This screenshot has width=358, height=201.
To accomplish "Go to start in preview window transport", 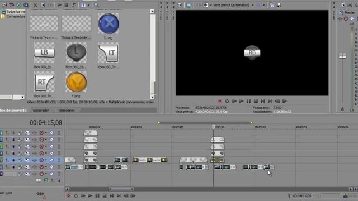I will coord(263,101).
